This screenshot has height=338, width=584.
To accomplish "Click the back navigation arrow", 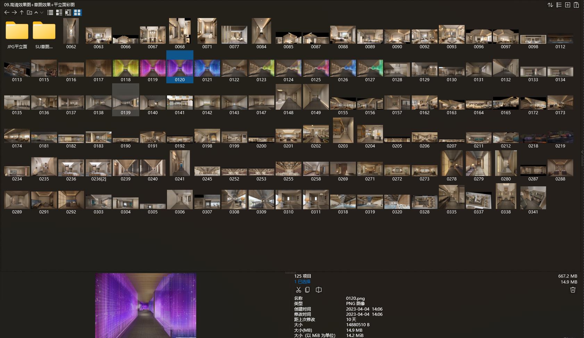I will [7, 12].
